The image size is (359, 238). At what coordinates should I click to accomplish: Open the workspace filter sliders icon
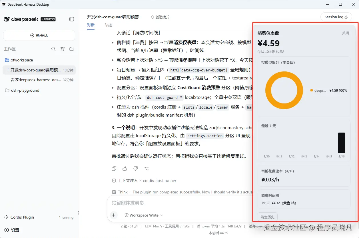63,49
